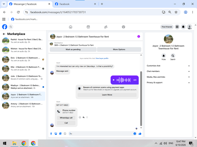The width and height of the screenshot is (197, 147).
Task: Record a voice clip microphone icon
Action: coord(51,134)
